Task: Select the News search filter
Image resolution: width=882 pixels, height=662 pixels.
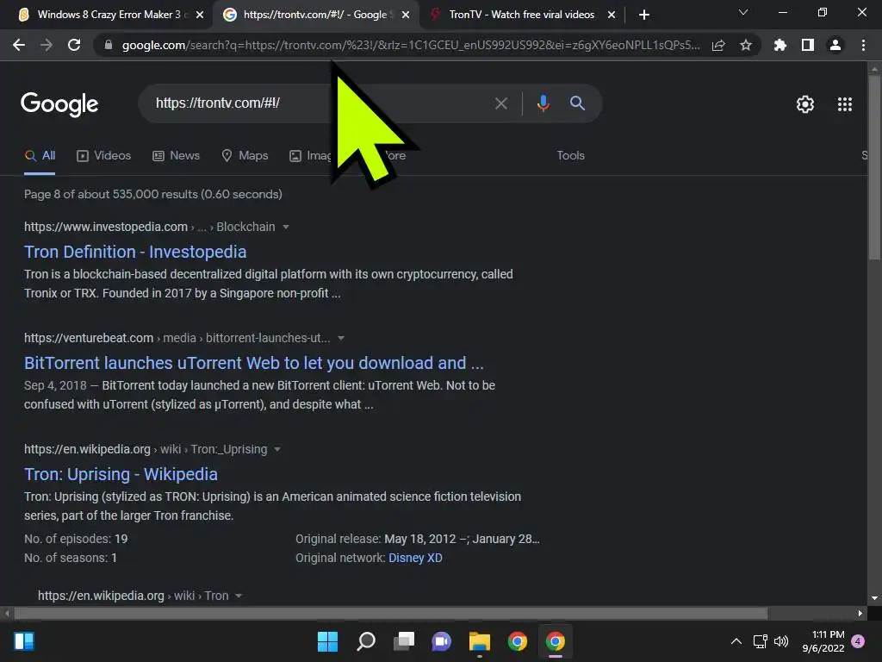Action: [176, 156]
